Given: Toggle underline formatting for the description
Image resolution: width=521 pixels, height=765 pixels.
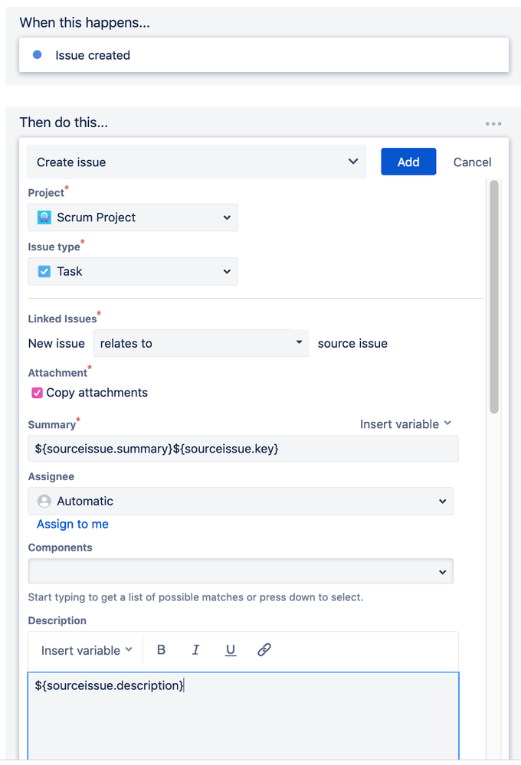Looking at the screenshot, I should pyautogui.click(x=230, y=649).
